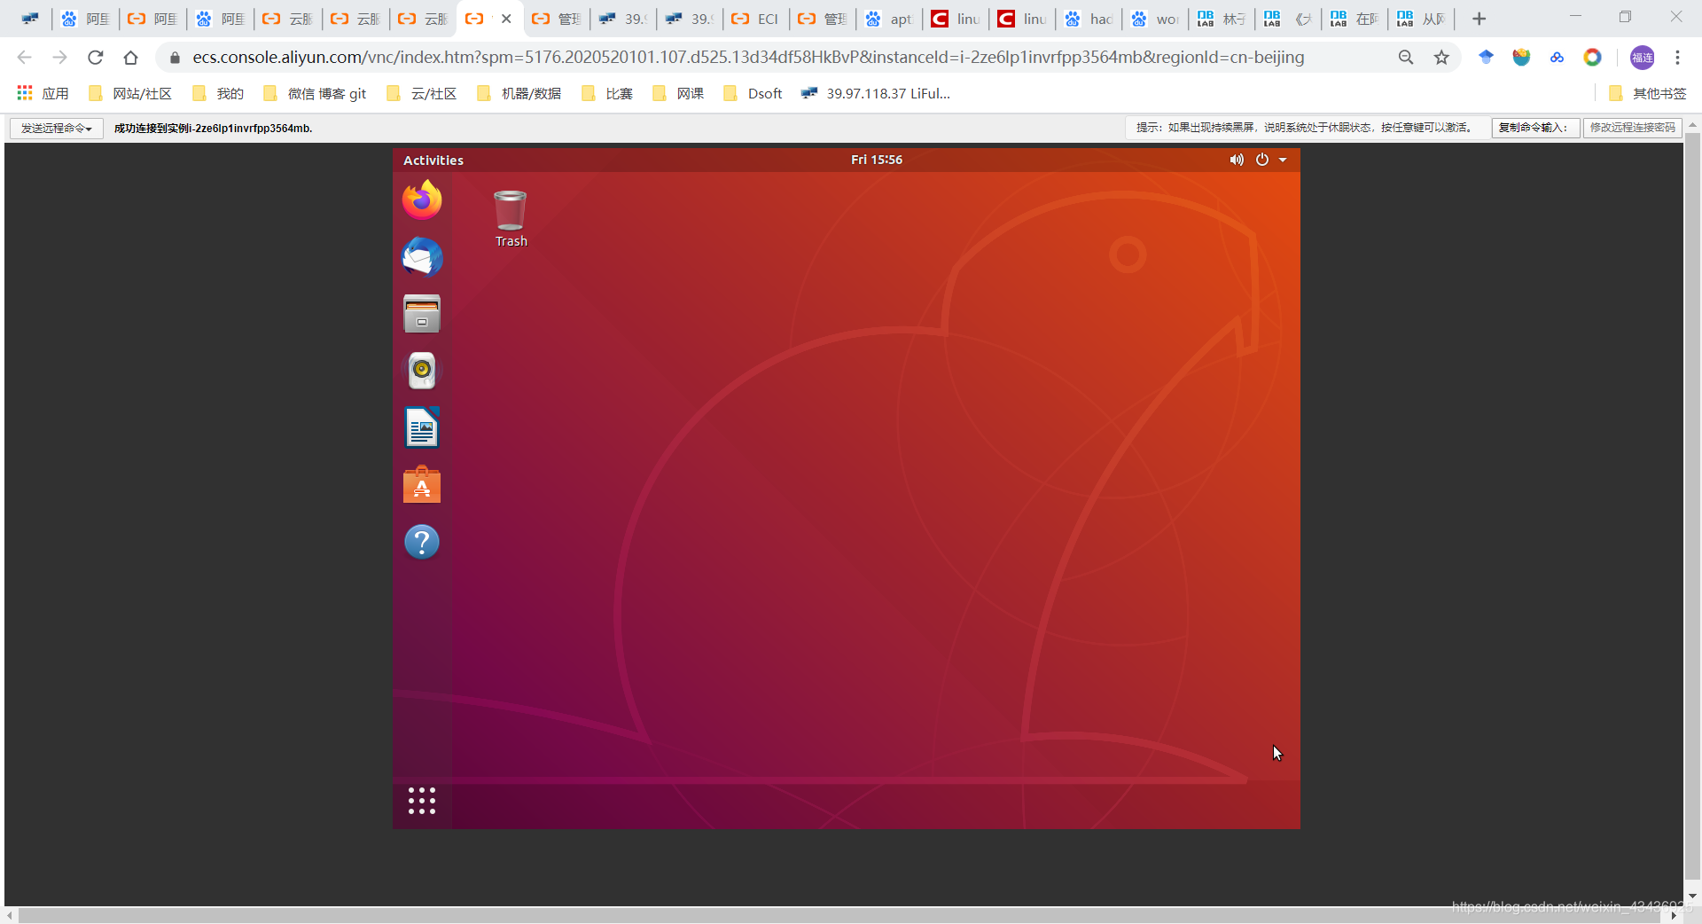Bookmark the page with the star icon

1441,58
